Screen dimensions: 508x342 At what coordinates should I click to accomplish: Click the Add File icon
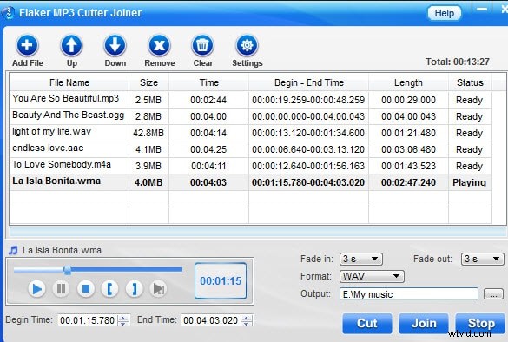[27, 45]
